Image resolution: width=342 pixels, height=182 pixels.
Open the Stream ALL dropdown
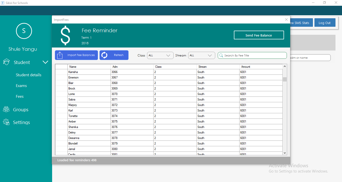(x=202, y=55)
